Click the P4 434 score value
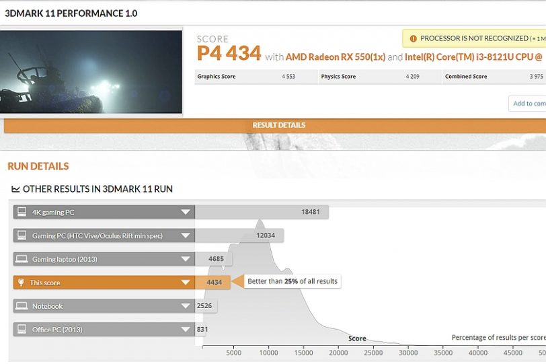This screenshot has width=546, height=364. coord(229,53)
